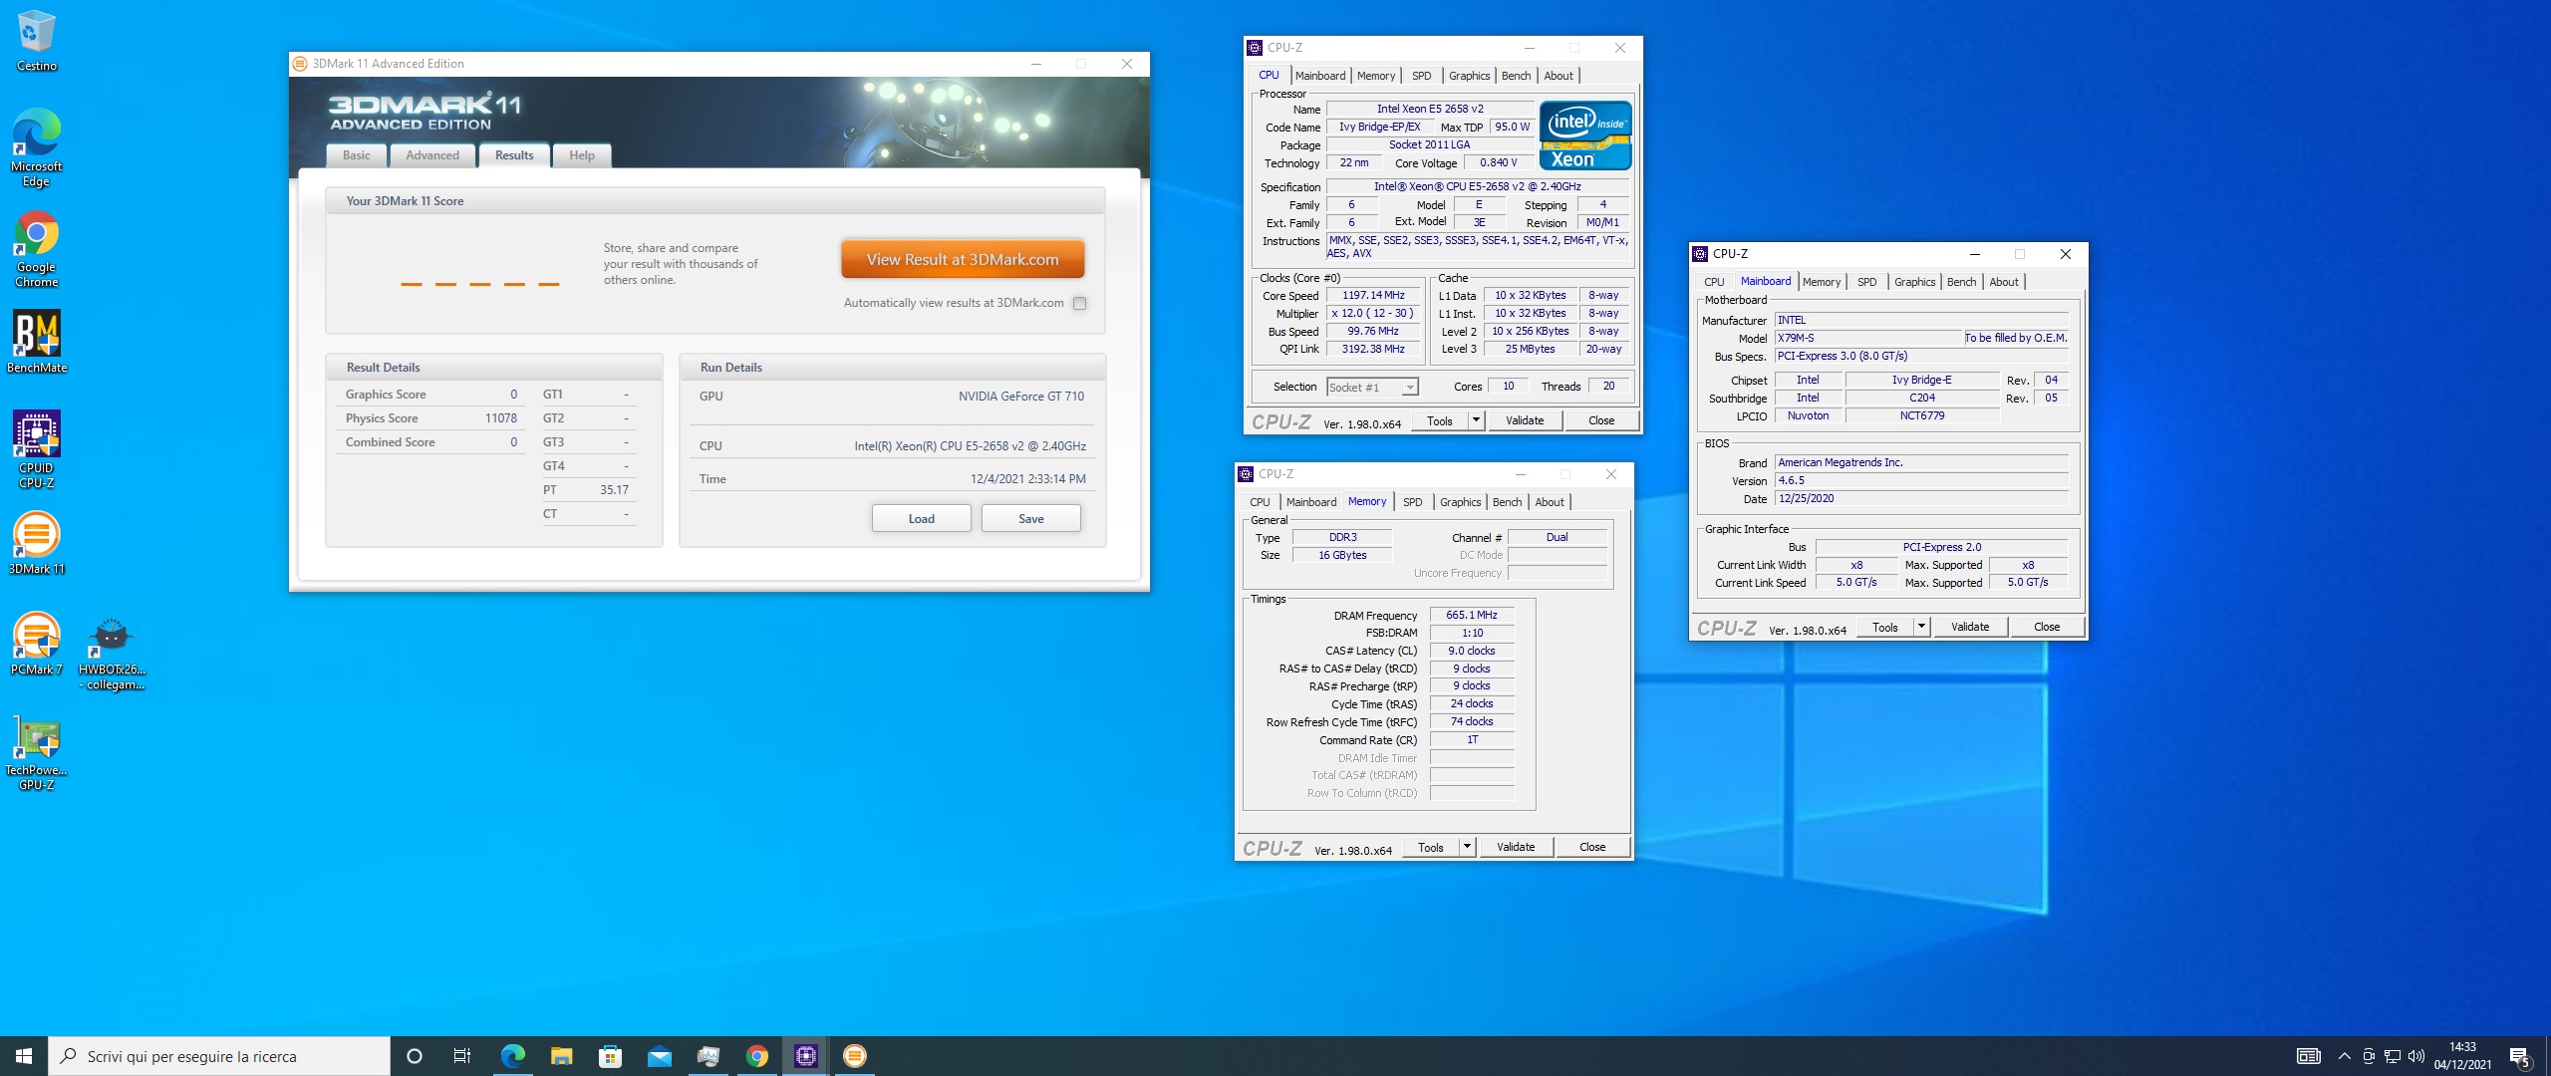This screenshot has width=2551, height=1076.
Task: Click Tools button in Mainboard CPU-Z window
Action: pyautogui.click(x=1885, y=627)
